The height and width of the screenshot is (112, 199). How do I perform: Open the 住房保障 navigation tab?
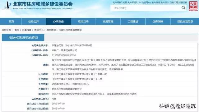(158, 21)
